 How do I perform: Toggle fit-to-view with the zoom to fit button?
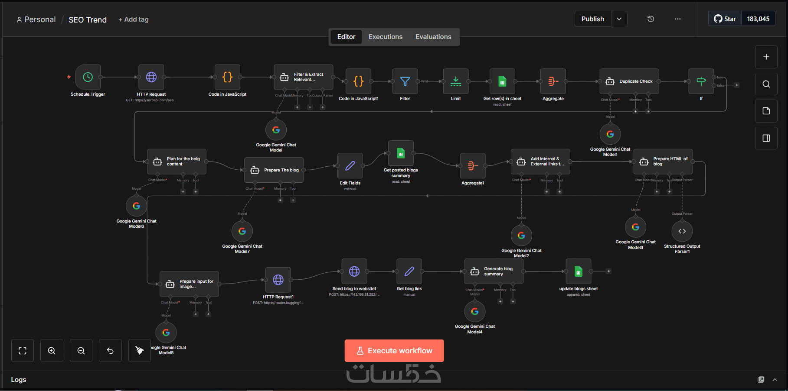tap(23, 351)
